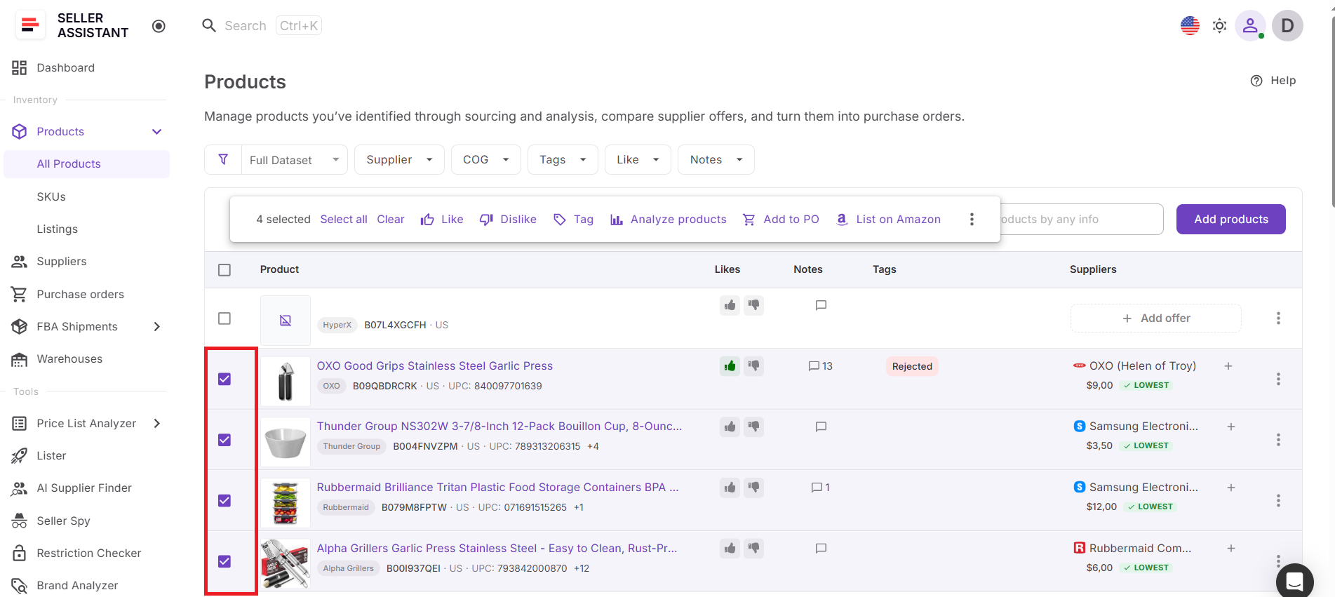The width and height of the screenshot is (1335, 597).
Task: Switch the light/dark theme icon
Action: pos(1219,26)
